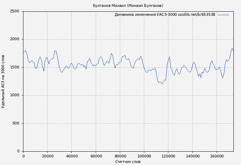Viewport: 241px width, 165px height.
Task: Click the 1000 y-axis tick label
Action: (15, 96)
